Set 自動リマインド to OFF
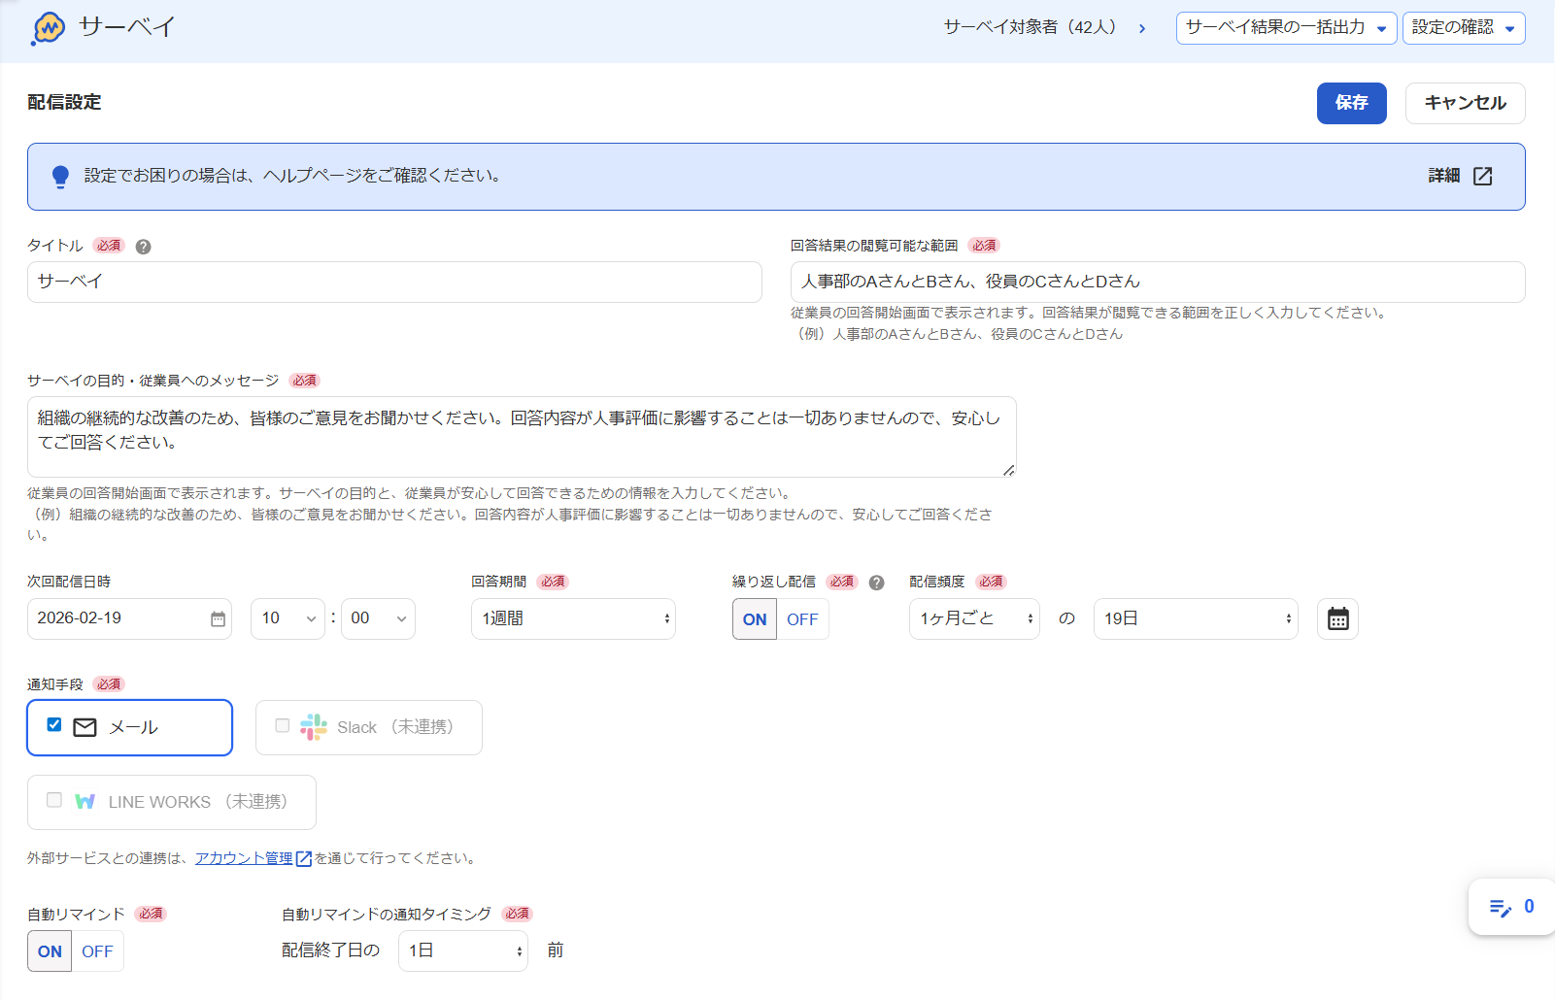1555x1000 pixels. pyautogui.click(x=97, y=951)
